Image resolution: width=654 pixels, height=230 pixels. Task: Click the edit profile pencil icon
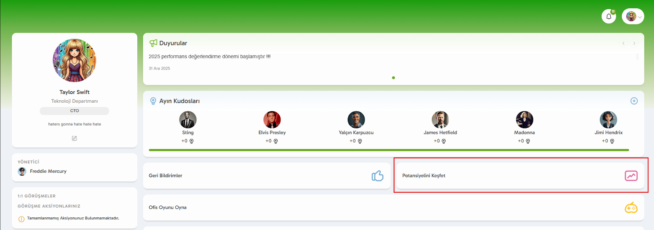tap(74, 138)
